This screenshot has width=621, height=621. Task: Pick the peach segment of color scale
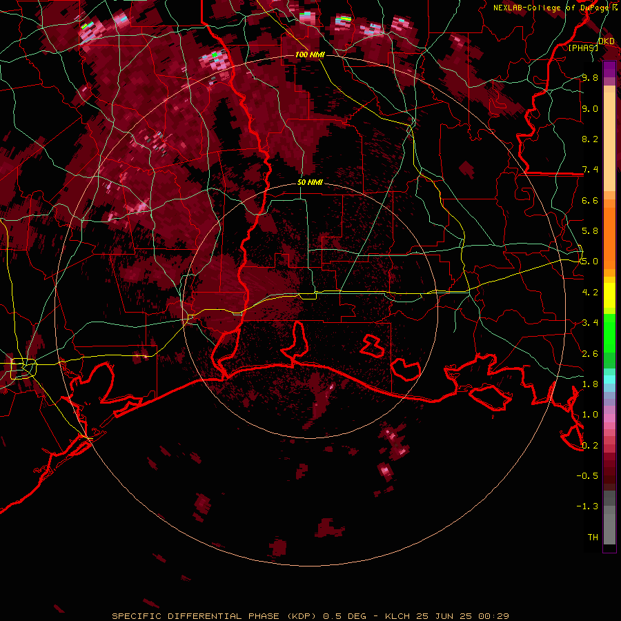click(x=609, y=141)
